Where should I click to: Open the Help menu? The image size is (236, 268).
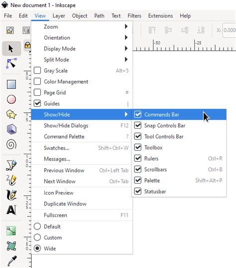point(185,16)
